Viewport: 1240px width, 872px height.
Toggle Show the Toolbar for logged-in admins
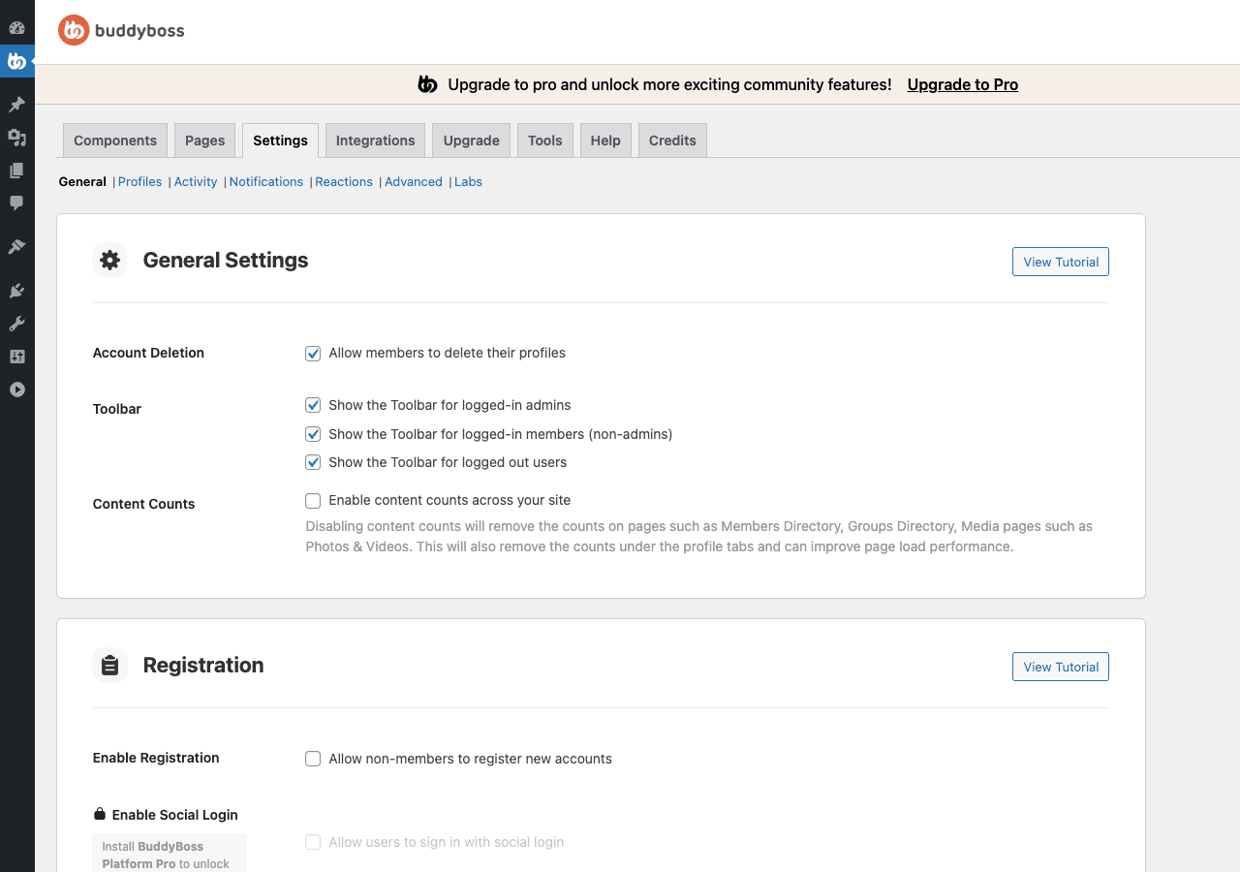click(x=313, y=405)
